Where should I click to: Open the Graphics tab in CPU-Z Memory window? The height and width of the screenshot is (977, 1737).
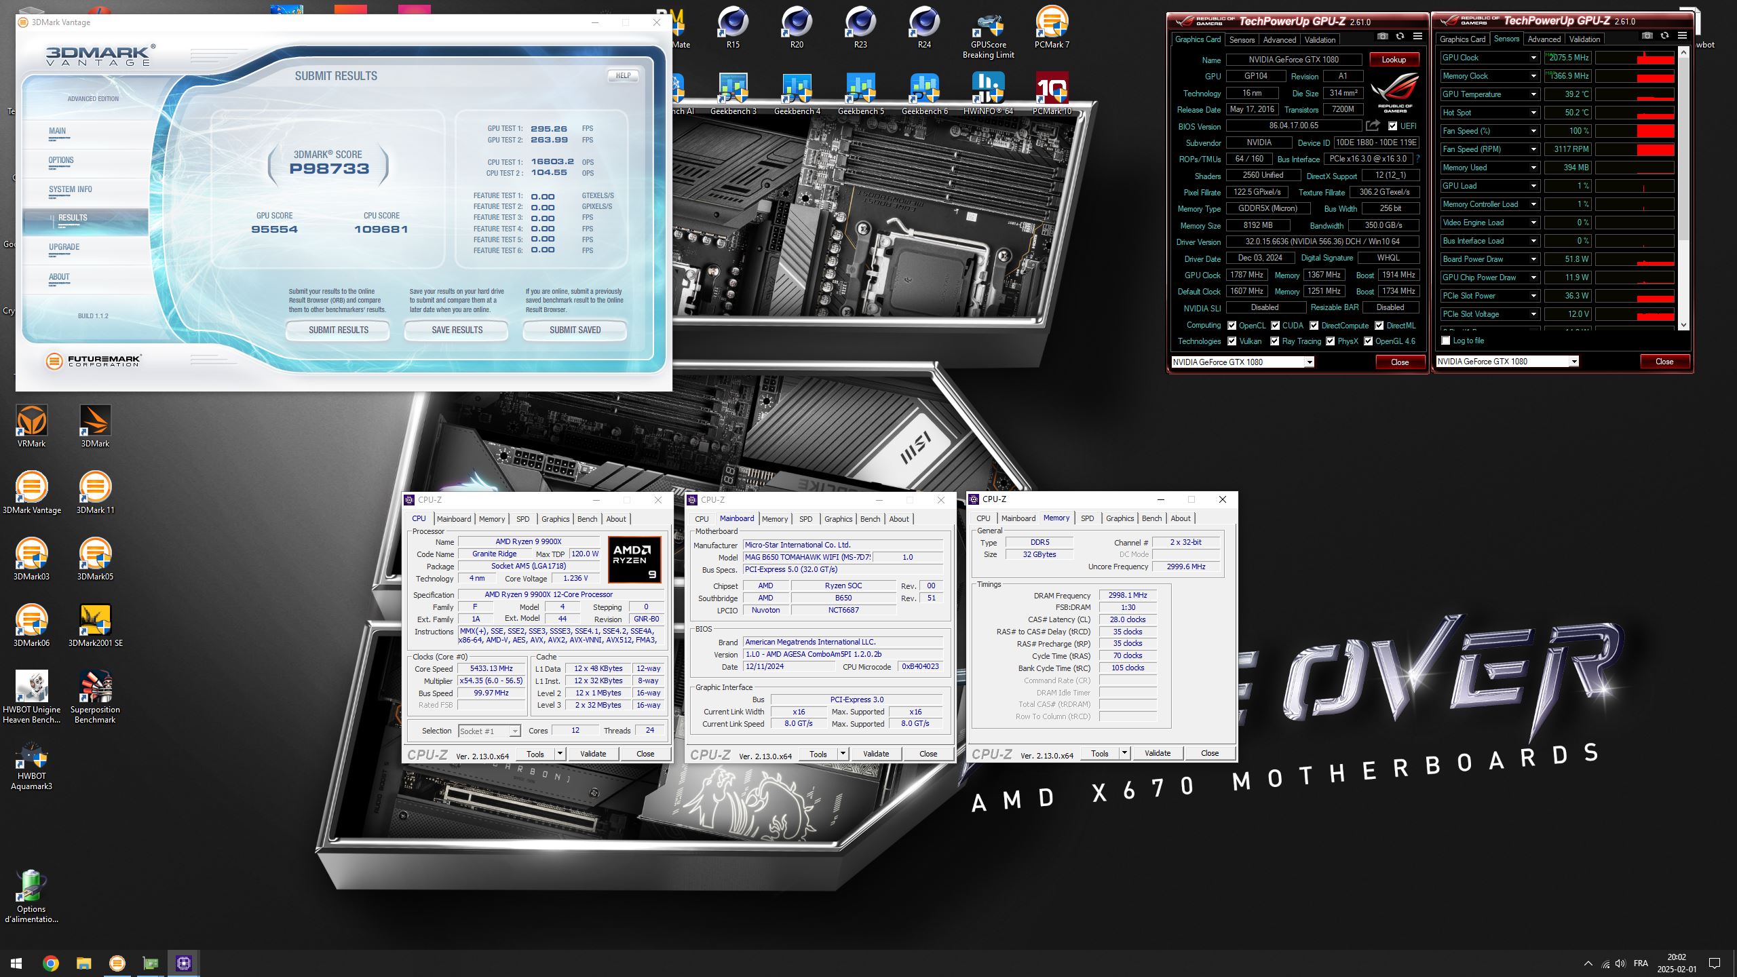[1120, 518]
